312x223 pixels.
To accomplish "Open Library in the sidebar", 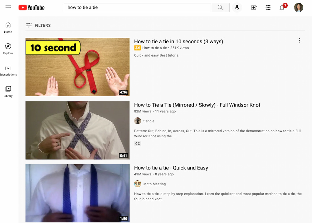I will pos(8,92).
